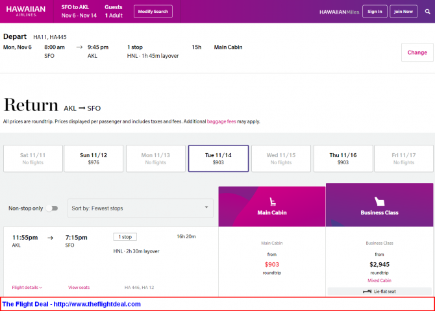Select the Tue 11/14 $903 date tab
The image size is (435, 311).
coord(218,158)
